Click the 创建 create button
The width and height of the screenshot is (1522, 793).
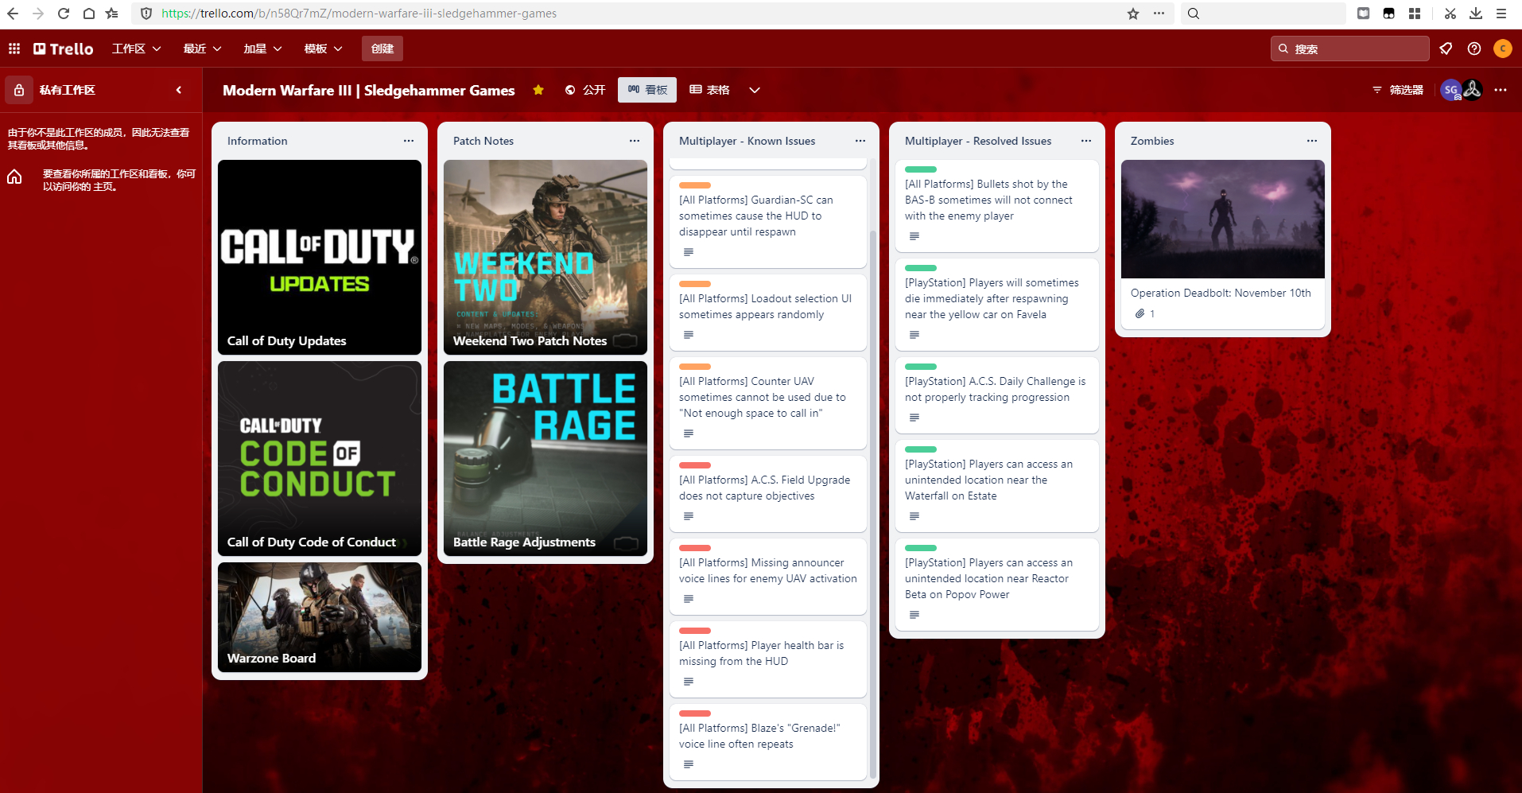coord(382,49)
